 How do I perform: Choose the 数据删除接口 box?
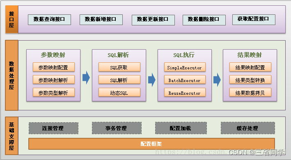click(x=204, y=20)
